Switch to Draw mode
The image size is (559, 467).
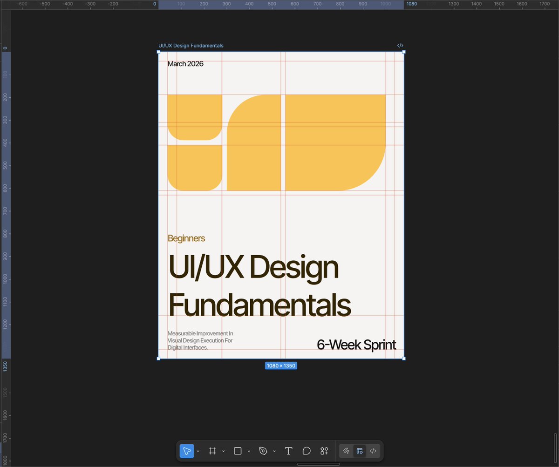pyautogui.click(x=346, y=451)
